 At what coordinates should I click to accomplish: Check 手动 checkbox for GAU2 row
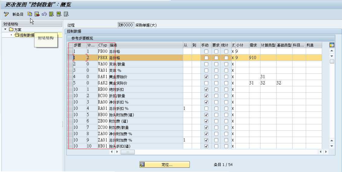206,83
